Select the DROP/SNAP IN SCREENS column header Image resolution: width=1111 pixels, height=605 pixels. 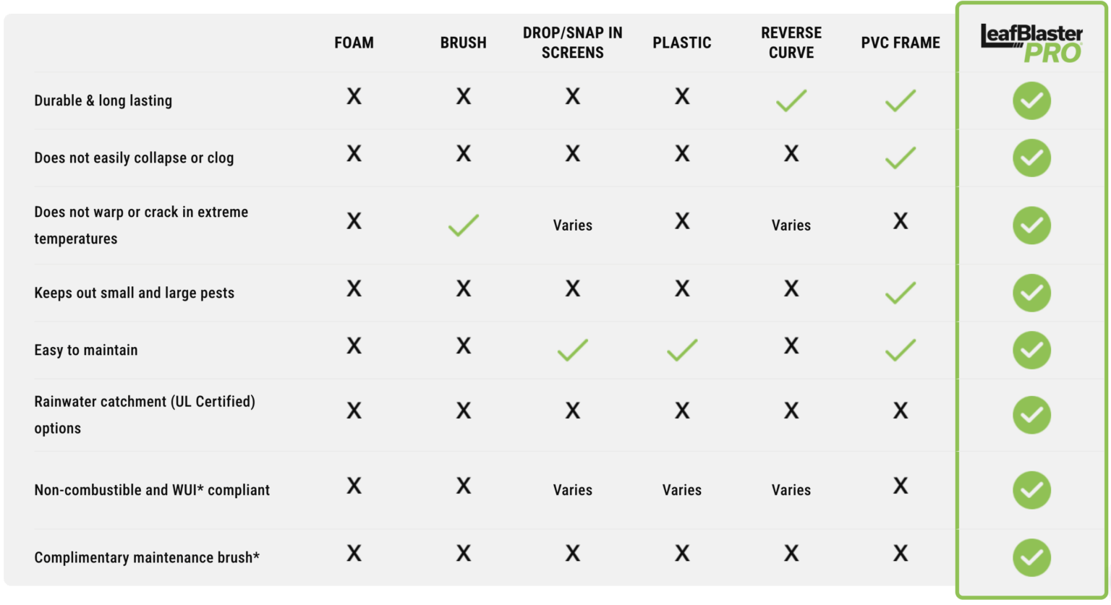point(573,43)
